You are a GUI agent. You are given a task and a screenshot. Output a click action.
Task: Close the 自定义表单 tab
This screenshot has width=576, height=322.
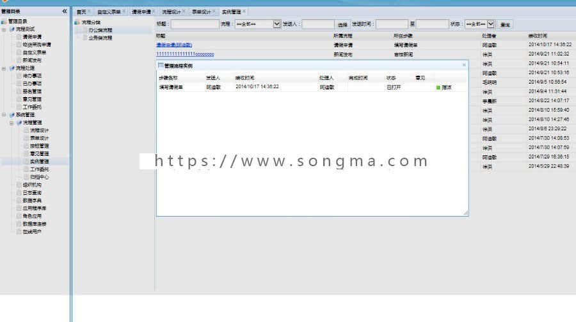click(x=124, y=11)
